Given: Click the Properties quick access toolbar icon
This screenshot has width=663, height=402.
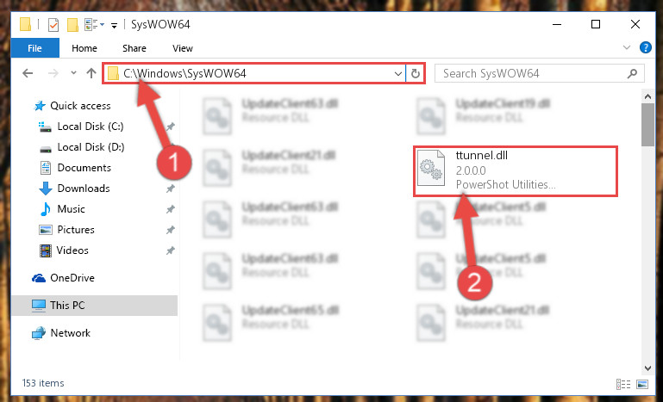Looking at the screenshot, I should pyautogui.click(x=53, y=25).
